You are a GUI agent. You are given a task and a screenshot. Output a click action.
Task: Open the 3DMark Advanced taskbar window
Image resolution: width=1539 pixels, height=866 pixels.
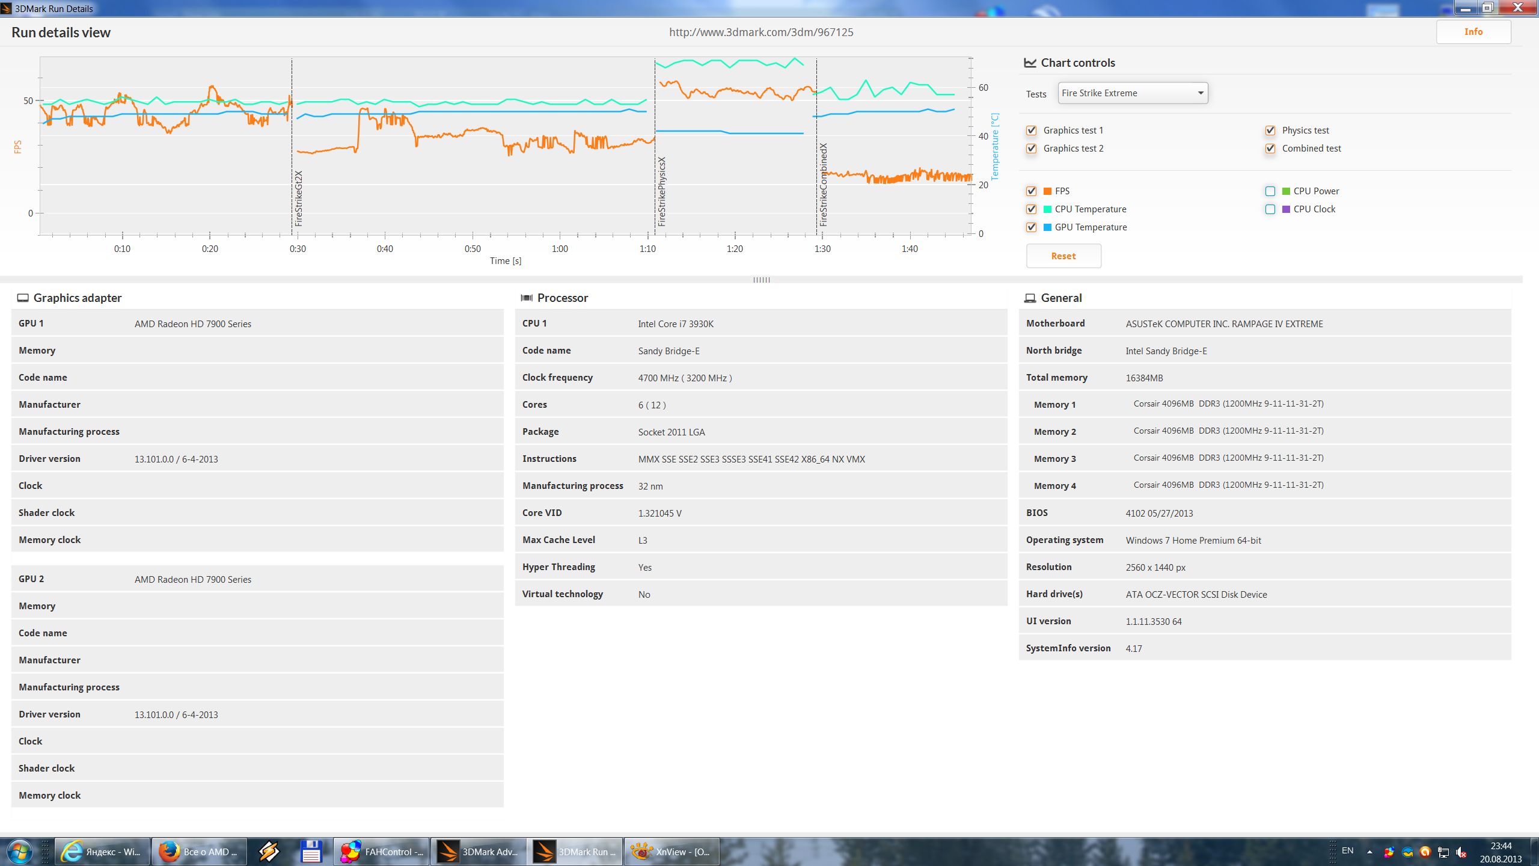478,852
